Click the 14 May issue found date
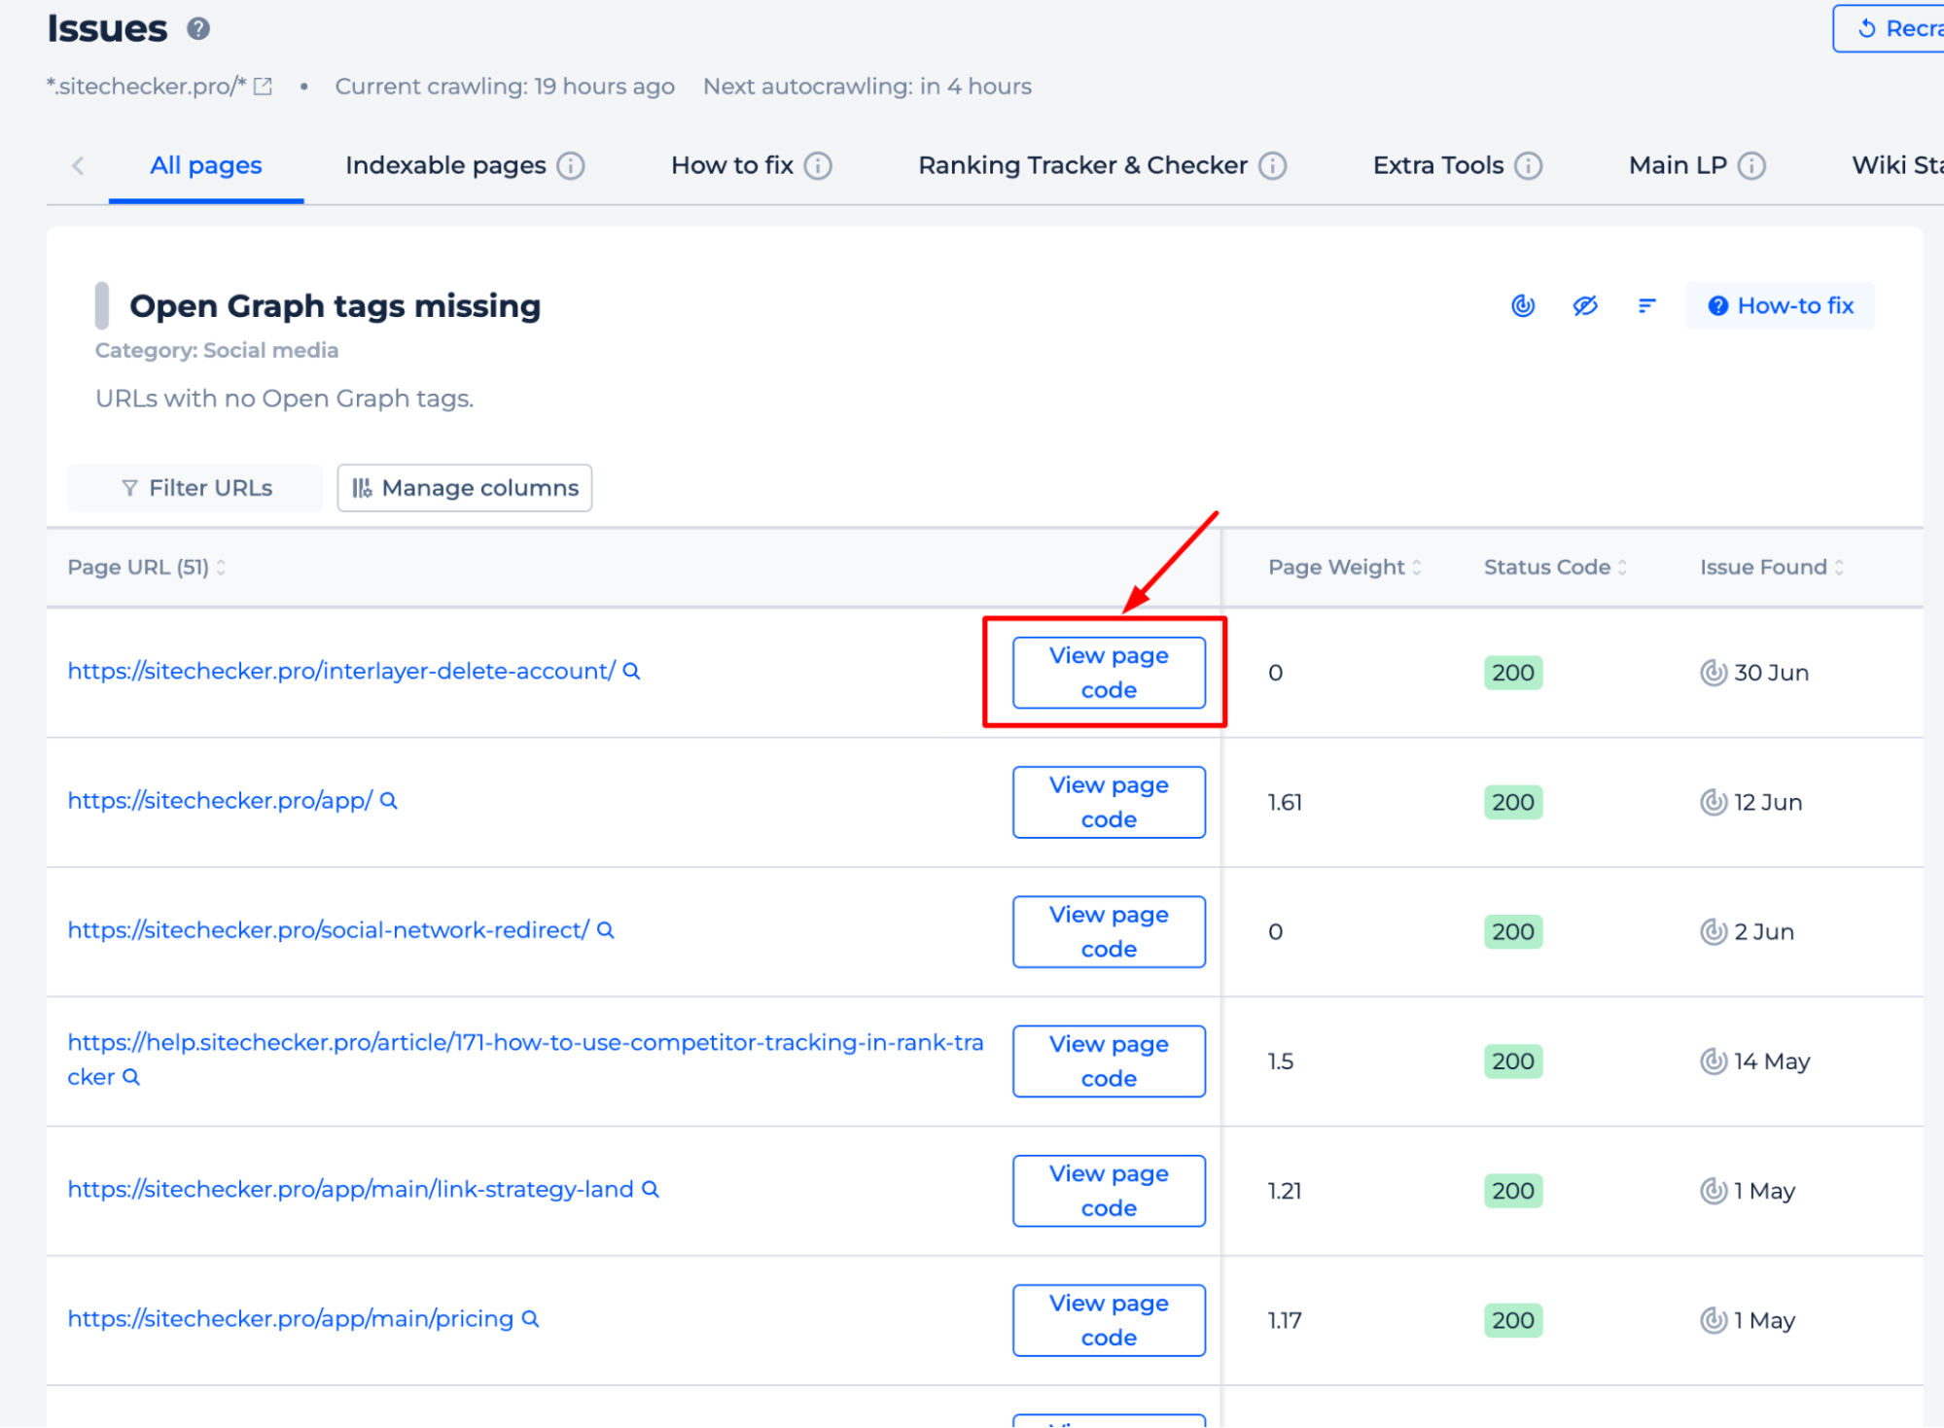The width and height of the screenshot is (1944, 1428). tap(1772, 1062)
